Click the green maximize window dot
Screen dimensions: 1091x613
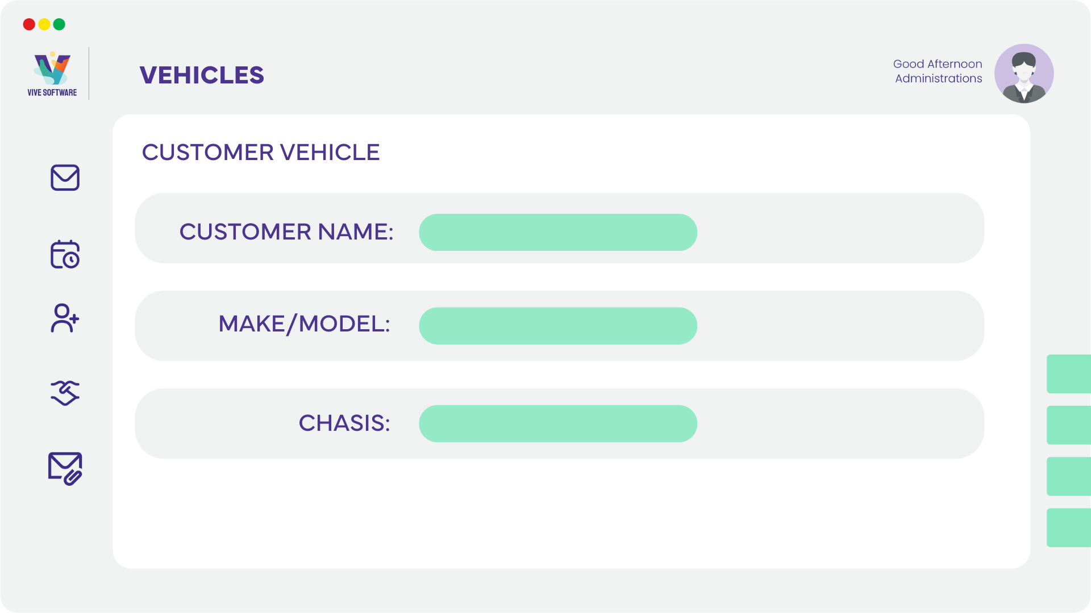click(59, 24)
